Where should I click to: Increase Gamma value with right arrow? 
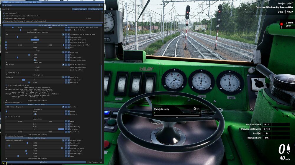68,156
